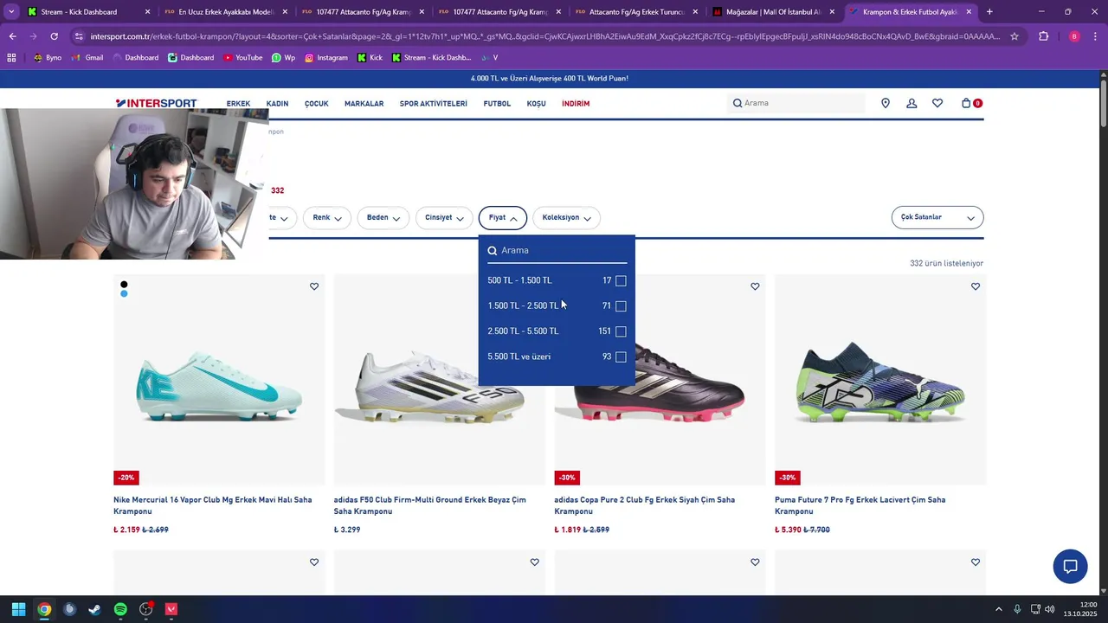Open the ÇOCUK menu
This screenshot has width=1108, height=623.
[x=317, y=104]
